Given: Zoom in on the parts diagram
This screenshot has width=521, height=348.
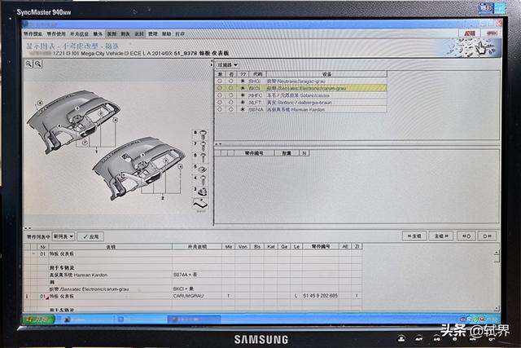Looking at the screenshot, I should [x=29, y=64].
